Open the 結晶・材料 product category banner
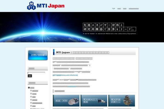The image size is (164, 109). tap(66, 101)
